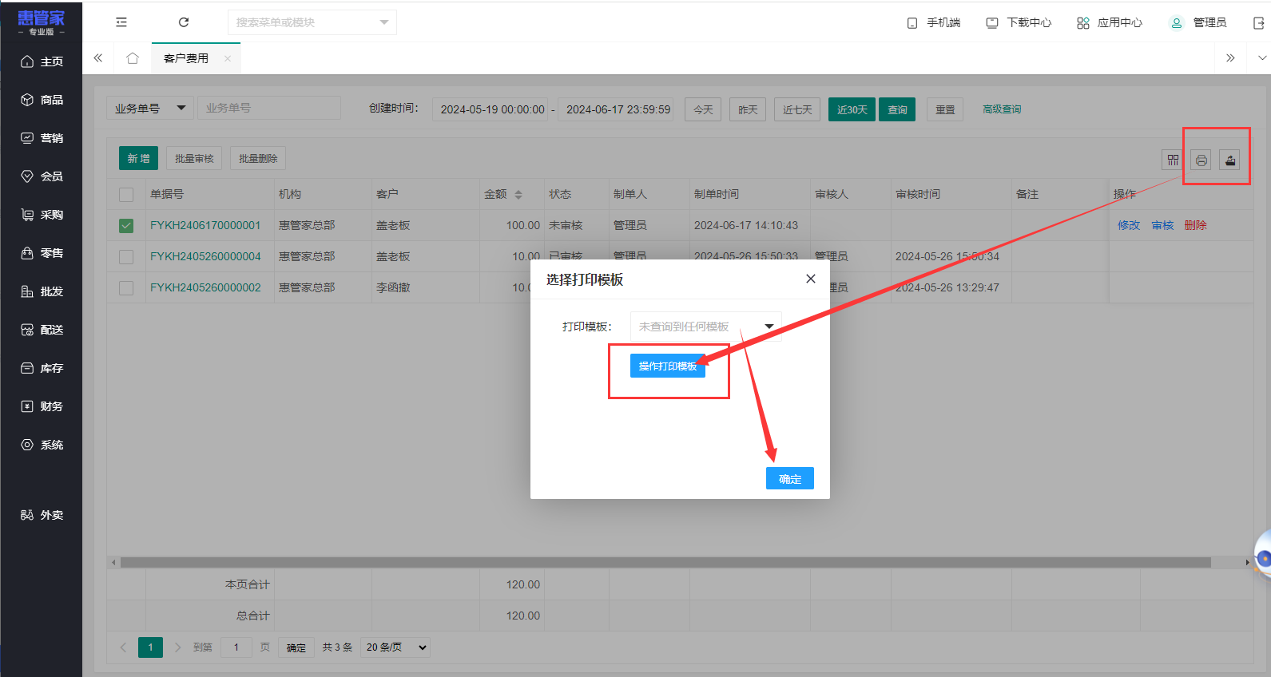
Task: Click 审核 in the first row
Action: click(1162, 225)
